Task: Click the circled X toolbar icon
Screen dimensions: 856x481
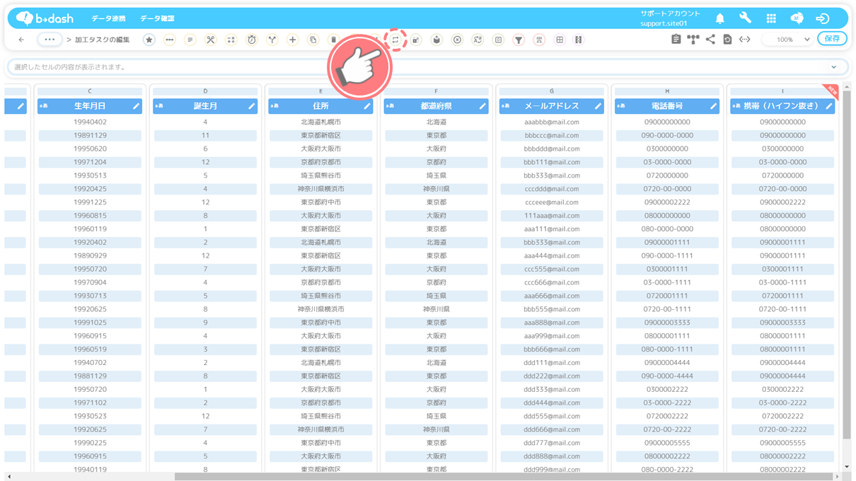Action: pos(457,40)
